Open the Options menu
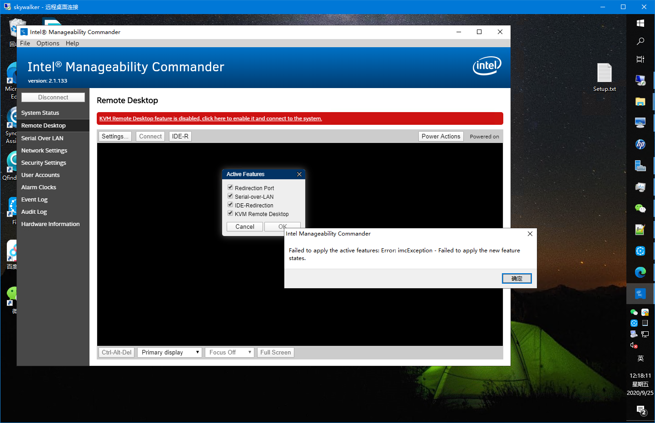The width and height of the screenshot is (655, 423). (48, 43)
